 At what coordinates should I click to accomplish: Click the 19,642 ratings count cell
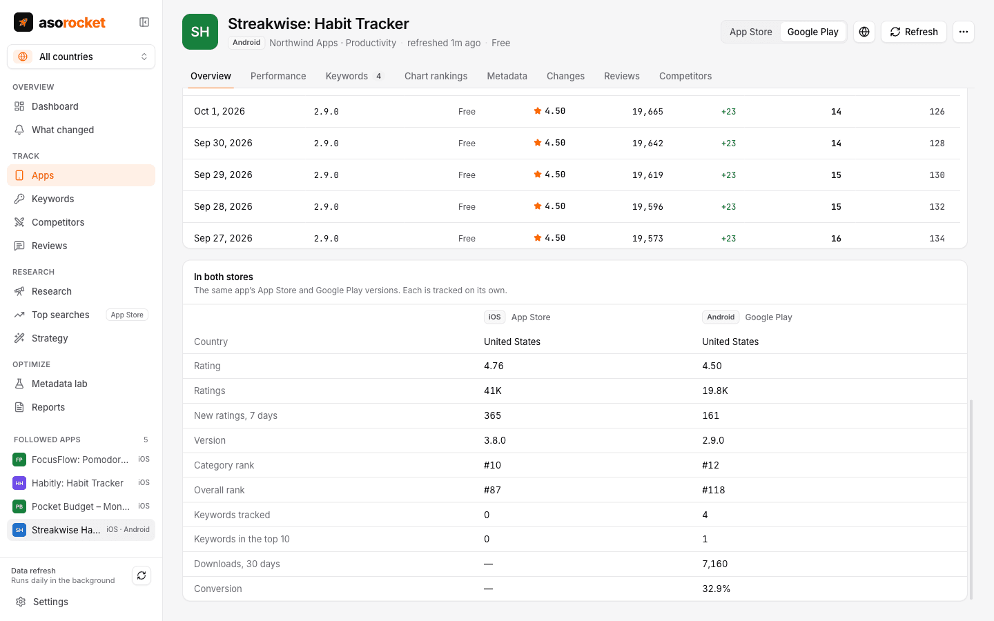[647, 144]
